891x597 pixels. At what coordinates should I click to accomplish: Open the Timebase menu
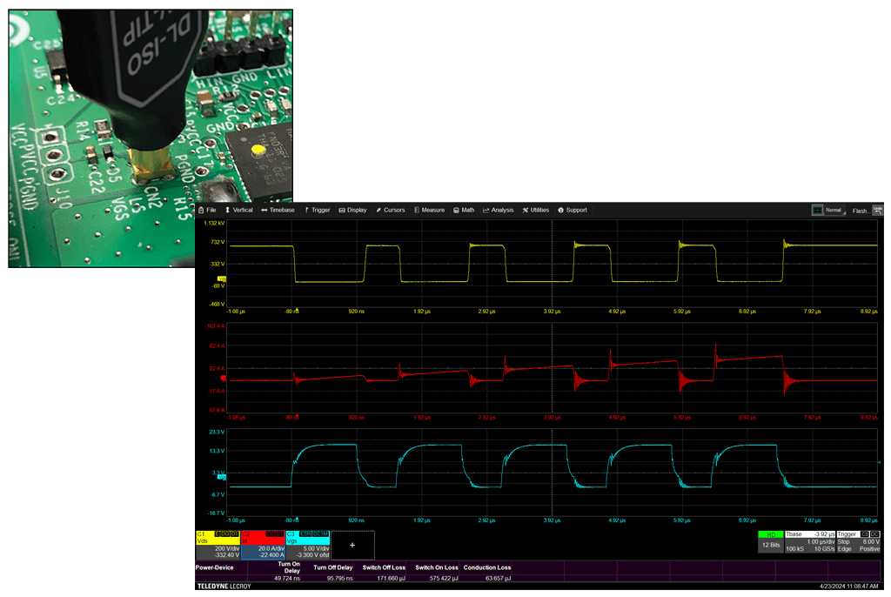click(278, 210)
